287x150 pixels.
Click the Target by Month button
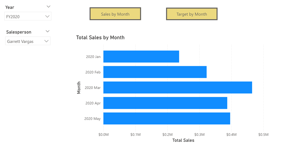(192, 14)
